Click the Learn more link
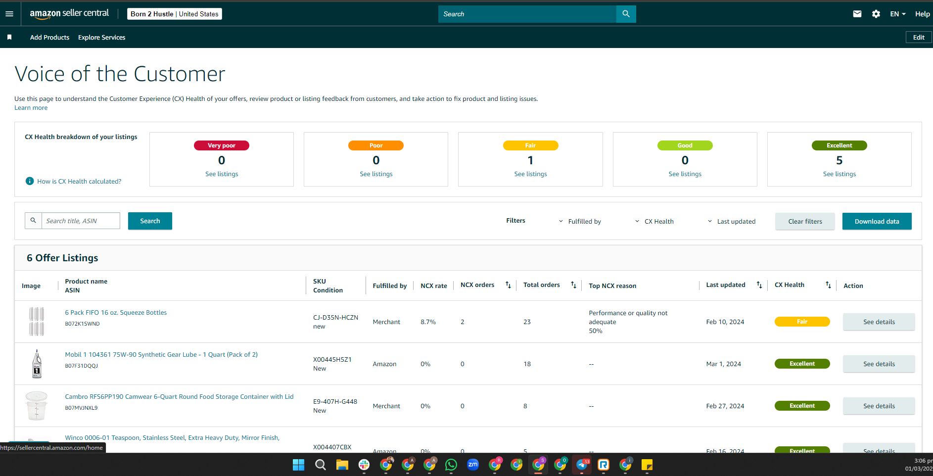 click(31, 108)
